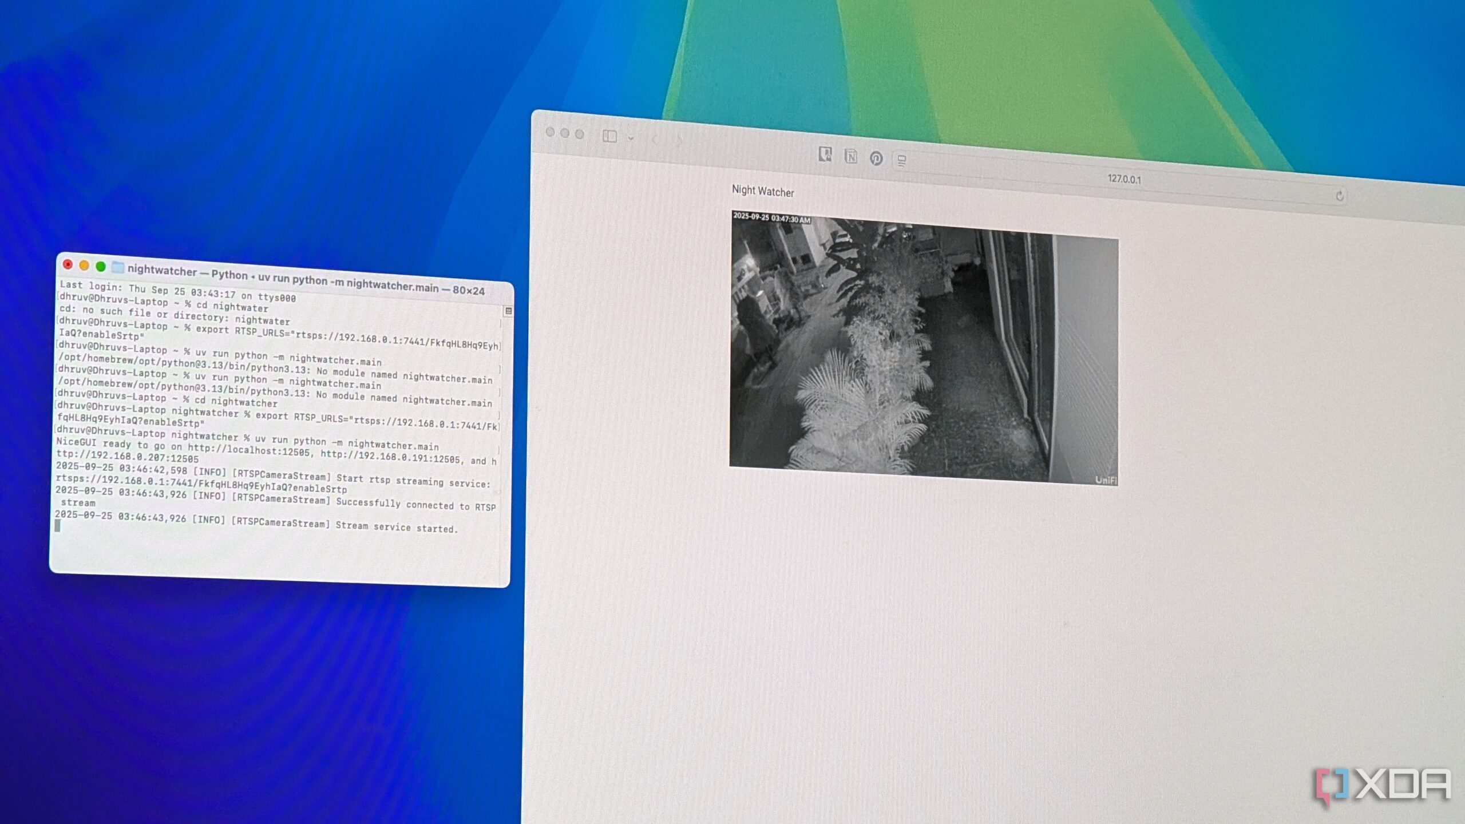Reload the 127.0.0.1 page
The width and height of the screenshot is (1465, 824).
point(1339,196)
